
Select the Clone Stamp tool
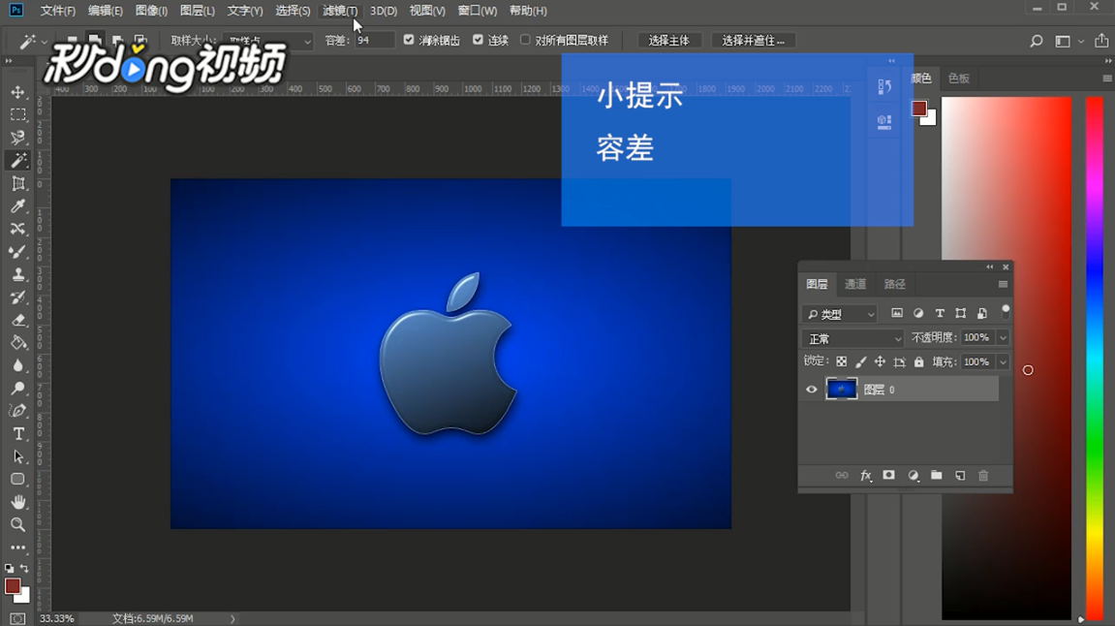pos(18,274)
